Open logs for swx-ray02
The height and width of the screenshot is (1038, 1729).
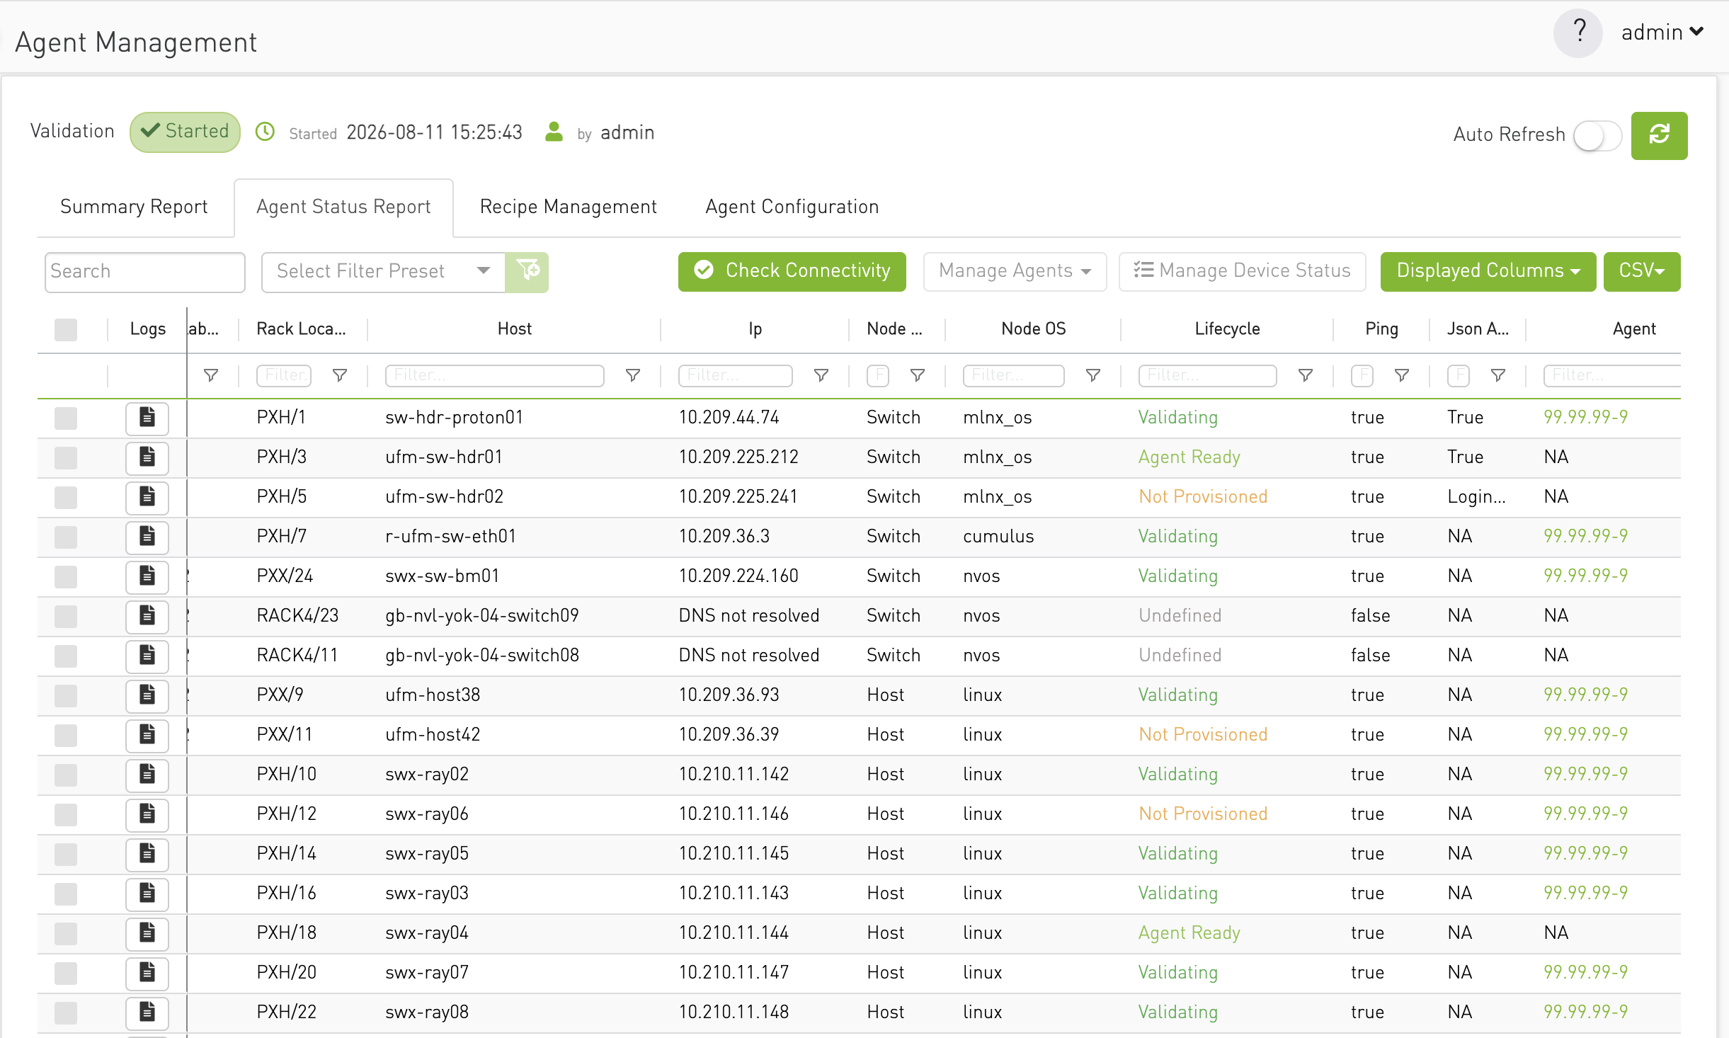[x=147, y=775]
